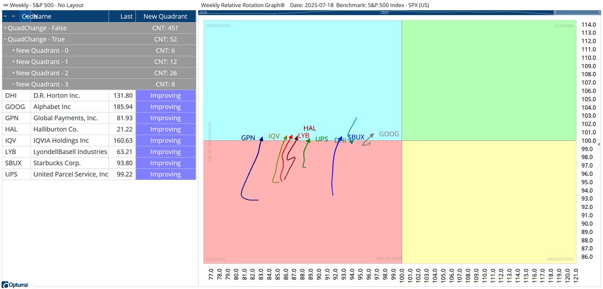Click CNT: 451 in the QuadChange - False row
Image resolution: width=603 pixels, height=289 pixels.
[166, 28]
